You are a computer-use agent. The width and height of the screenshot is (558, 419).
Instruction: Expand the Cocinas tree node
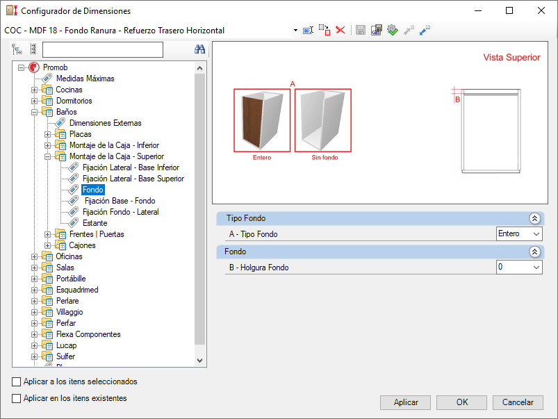[x=34, y=90]
